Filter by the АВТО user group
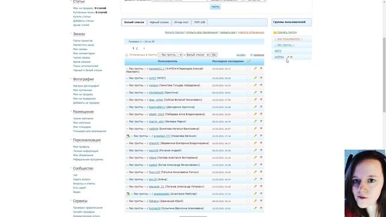The width and height of the screenshot is (386, 217). pos(277,51)
